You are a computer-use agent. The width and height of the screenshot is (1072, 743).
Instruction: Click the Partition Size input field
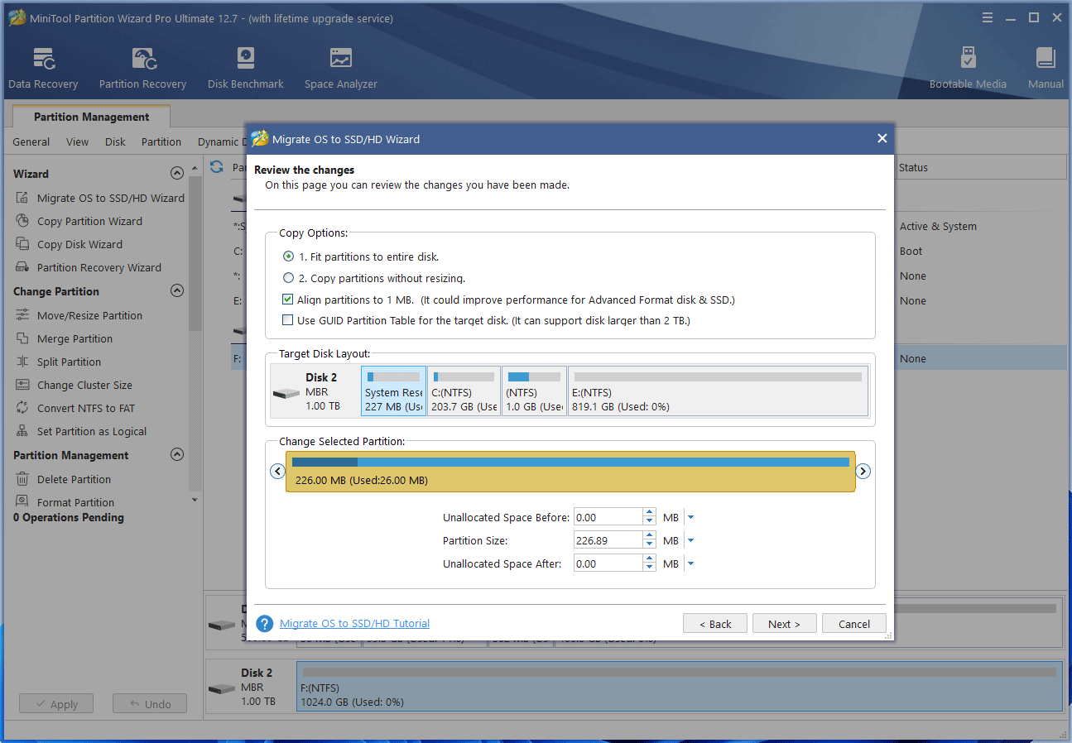608,540
